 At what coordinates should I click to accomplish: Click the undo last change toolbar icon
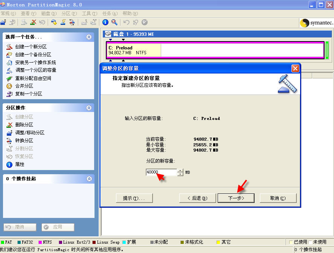(x=126, y=22)
